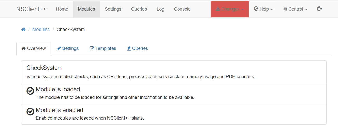Click the CheckSystem breadcrumb text
Viewport: 338px width, 139px height.
(71, 30)
